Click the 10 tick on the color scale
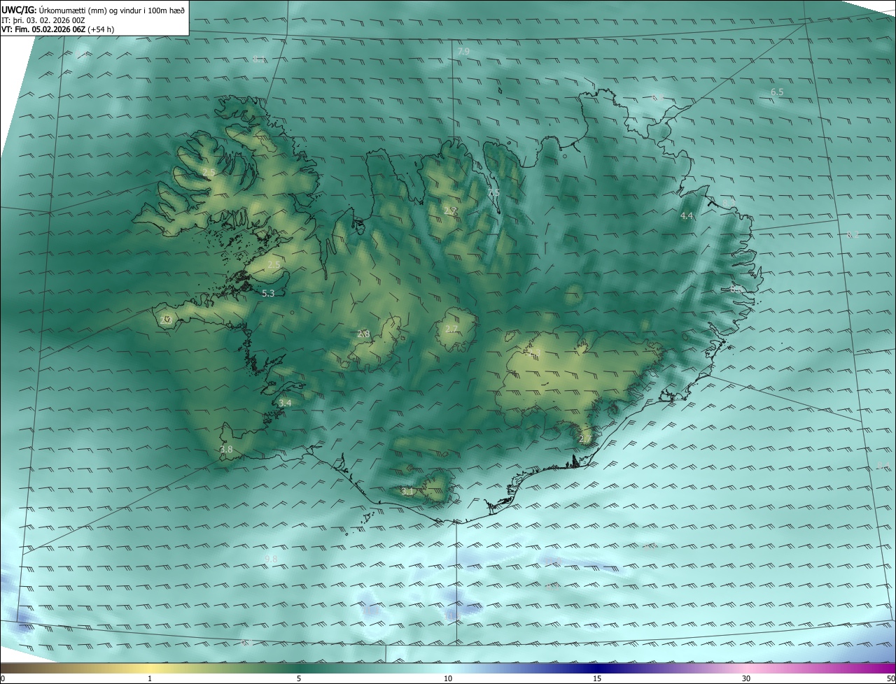The height and width of the screenshot is (684, 896). 448,678
